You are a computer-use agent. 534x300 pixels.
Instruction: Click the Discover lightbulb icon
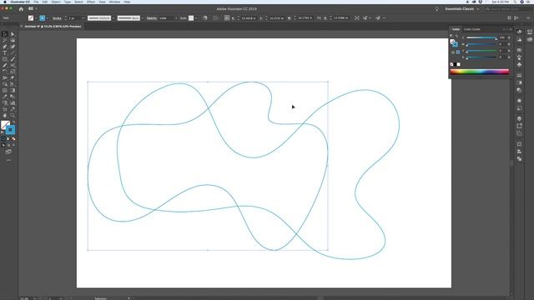coord(437,9)
